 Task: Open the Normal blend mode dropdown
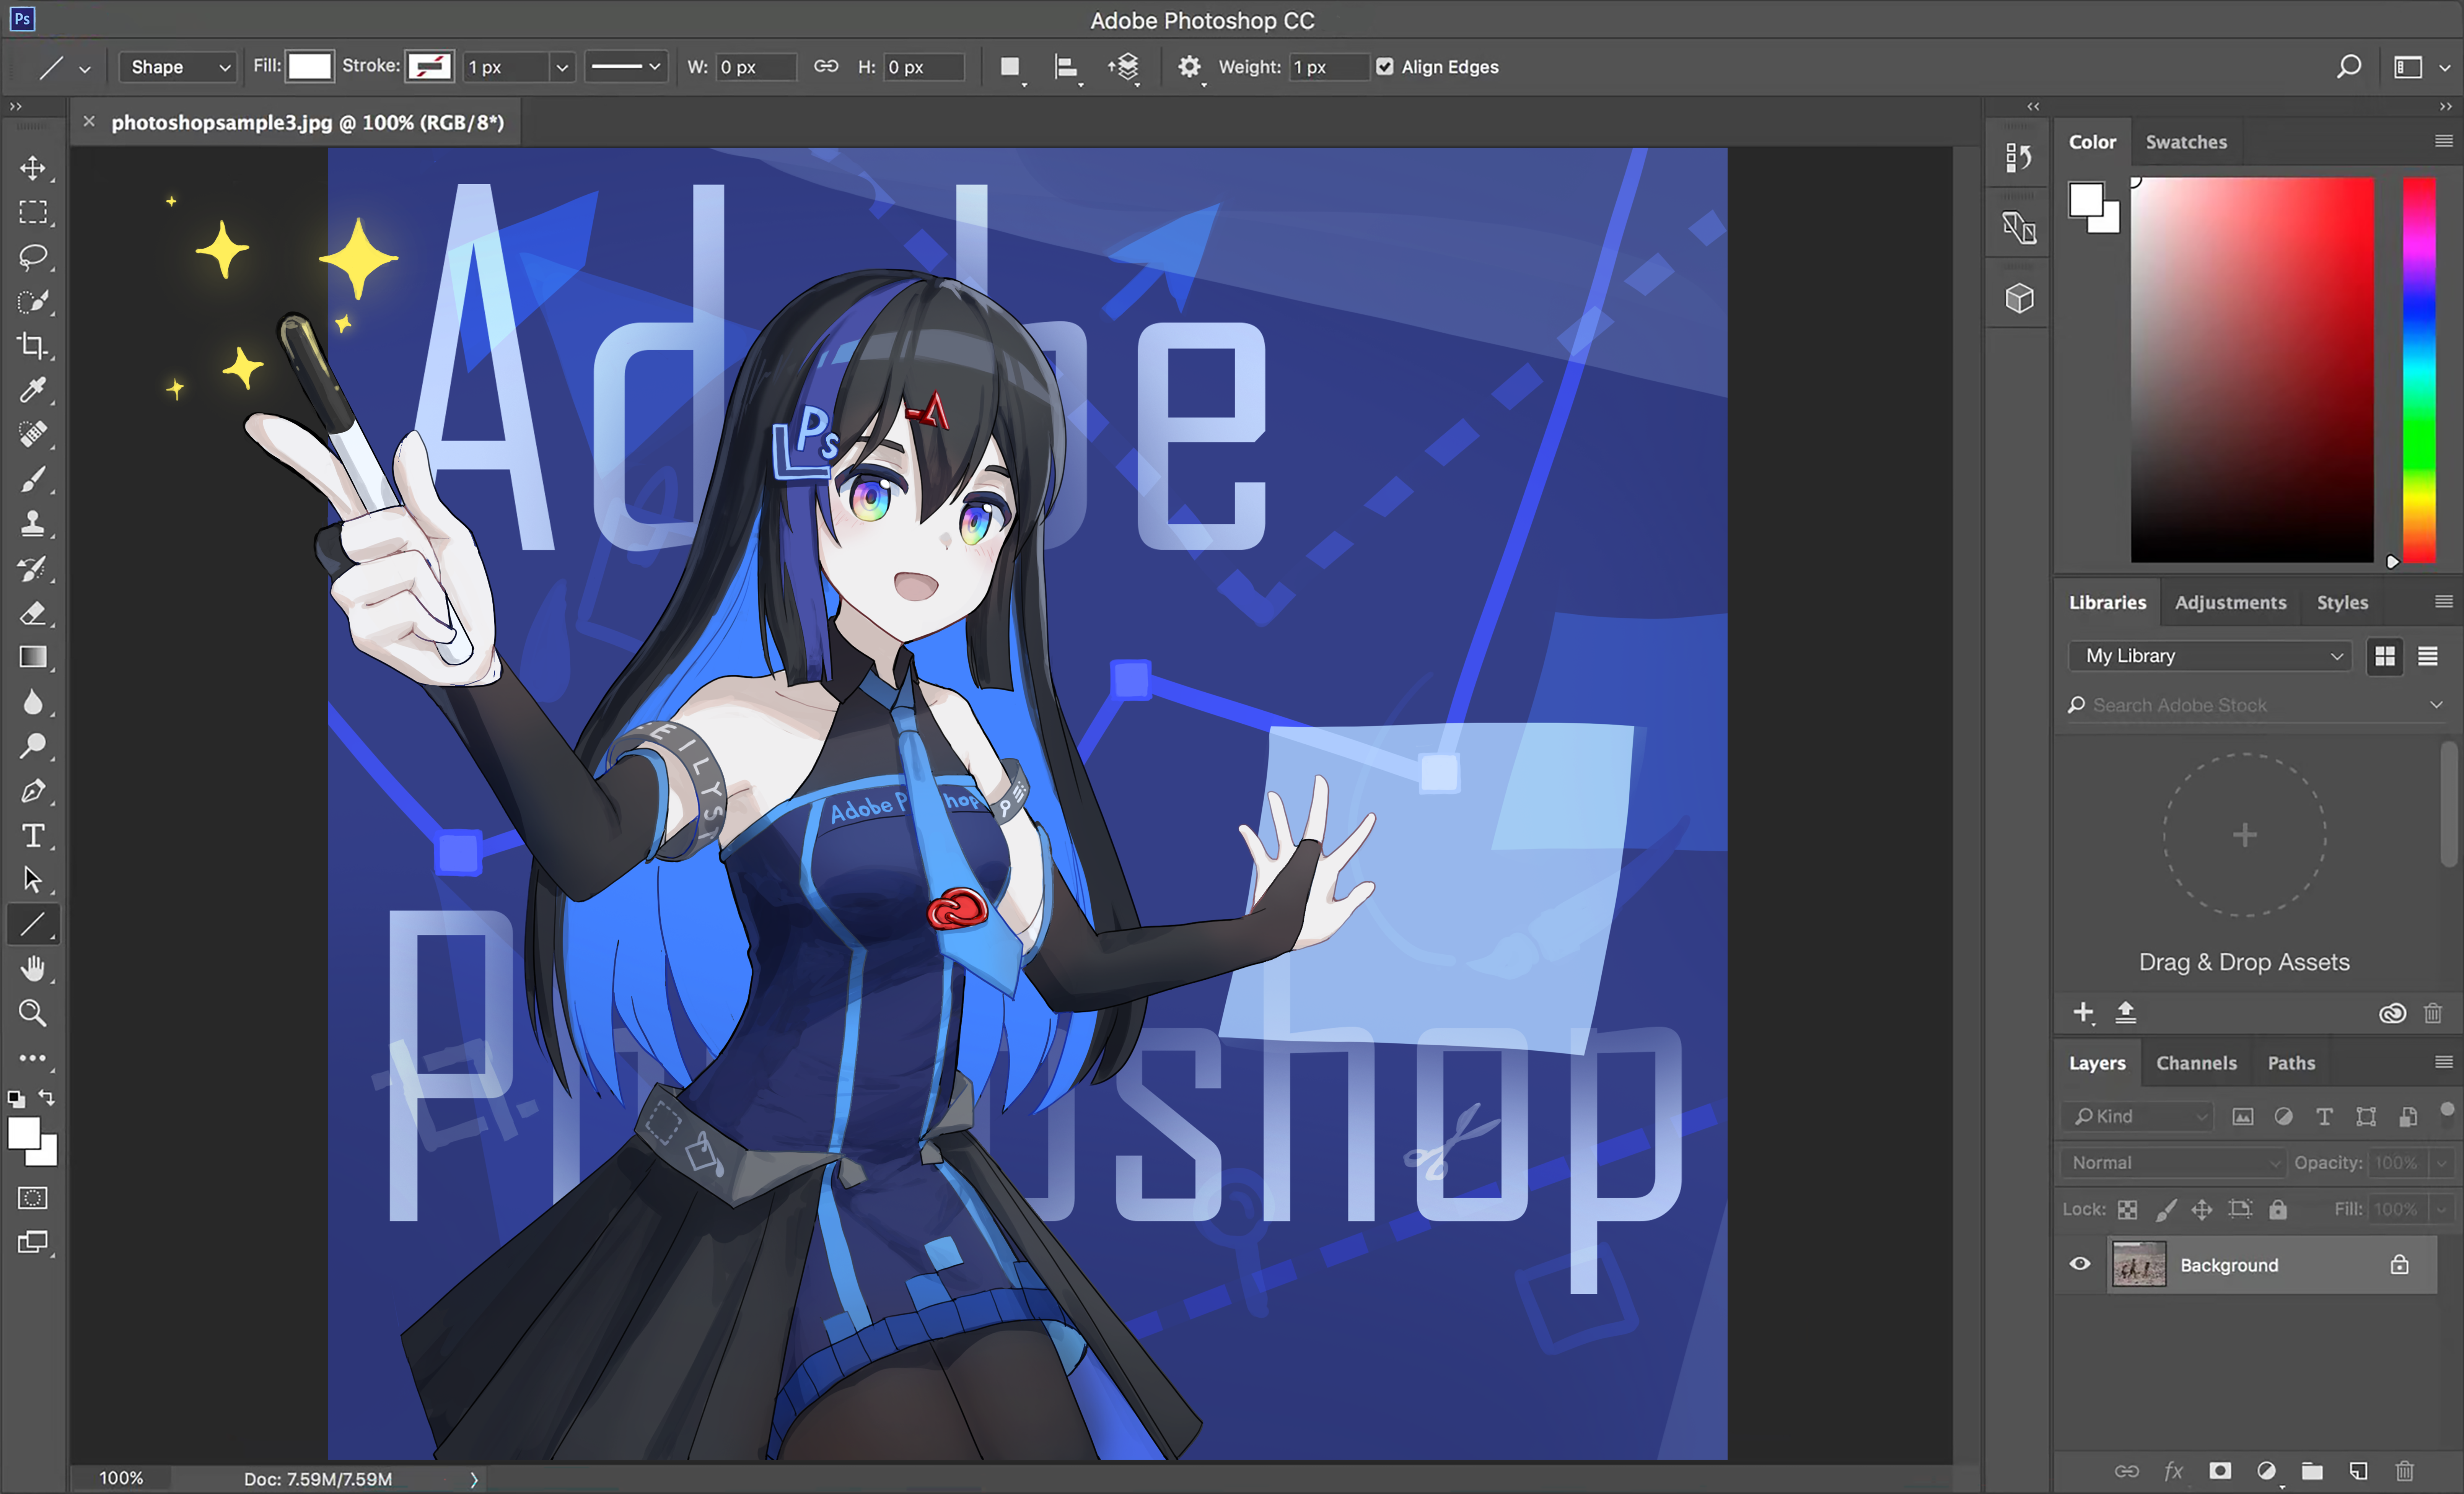(x=2174, y=1162)
